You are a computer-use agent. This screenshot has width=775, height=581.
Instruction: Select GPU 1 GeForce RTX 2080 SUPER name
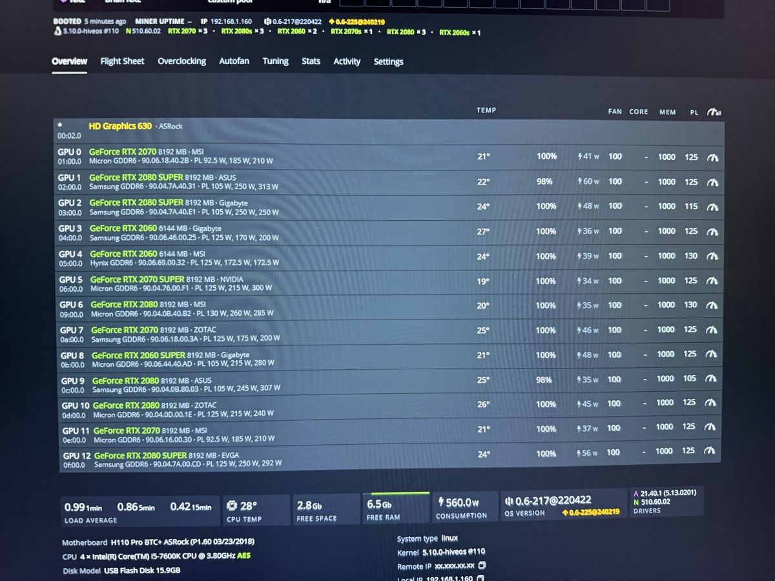pos(136,178)
